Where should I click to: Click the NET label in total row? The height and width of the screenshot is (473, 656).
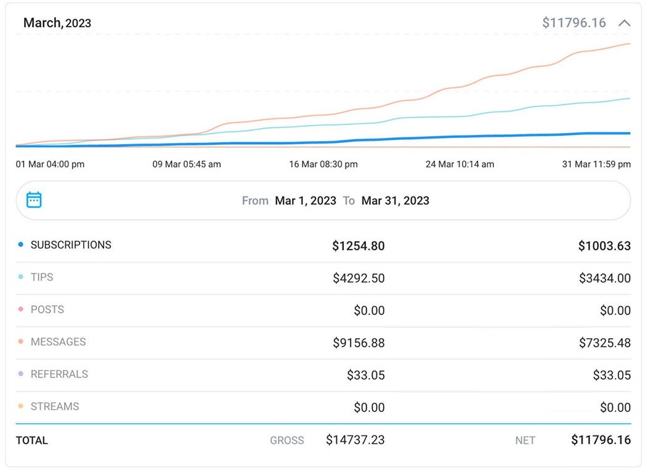pyautogui.click(x=525, y=440)
